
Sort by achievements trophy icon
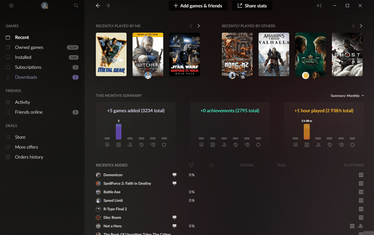191,165
